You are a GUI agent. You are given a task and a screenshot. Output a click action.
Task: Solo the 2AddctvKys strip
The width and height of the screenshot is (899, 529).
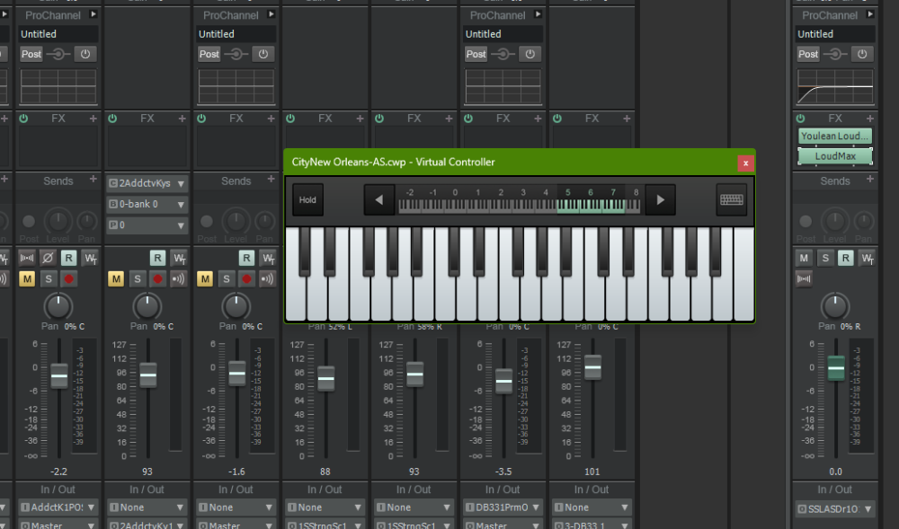(137, 278)
